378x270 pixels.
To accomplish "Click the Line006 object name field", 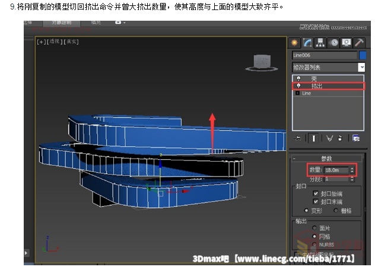I will [x=325, y=55].
